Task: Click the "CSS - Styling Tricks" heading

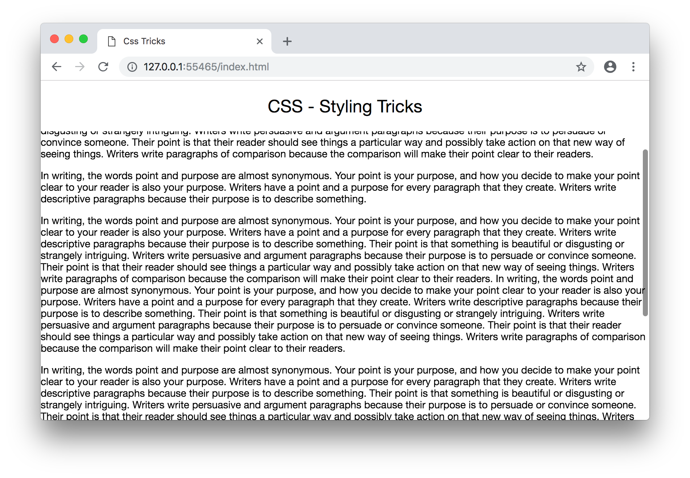Action: 345,106
